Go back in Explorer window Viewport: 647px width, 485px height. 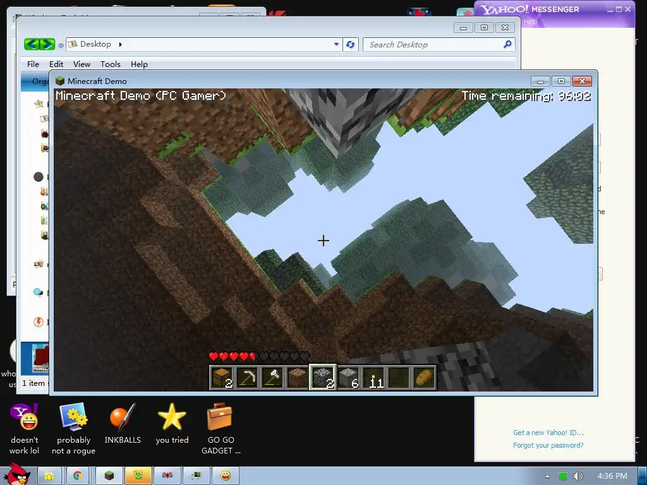pyautogui.click(x=32, y=44)
